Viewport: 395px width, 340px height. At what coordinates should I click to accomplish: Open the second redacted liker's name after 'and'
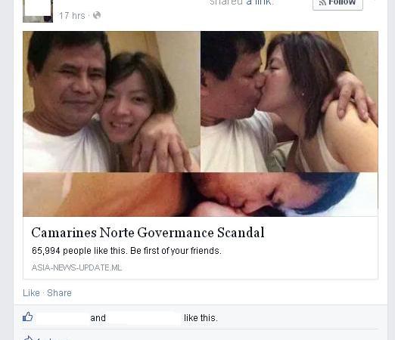coord(145,318)
